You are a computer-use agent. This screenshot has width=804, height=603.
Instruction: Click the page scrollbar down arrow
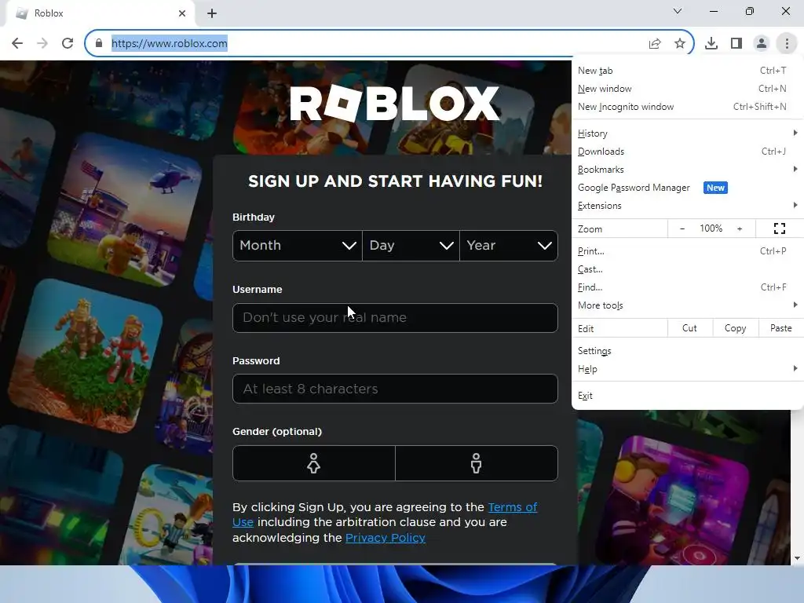coord(797,558)
